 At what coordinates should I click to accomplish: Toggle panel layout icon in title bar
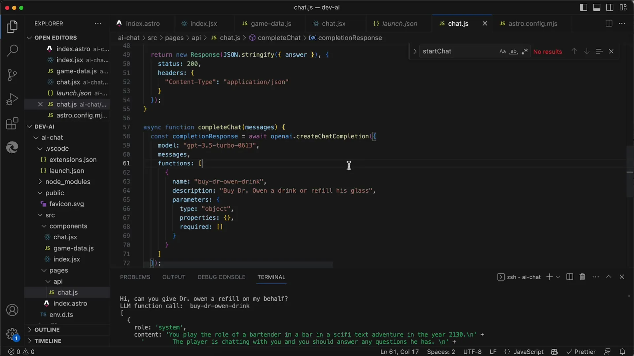597,7
